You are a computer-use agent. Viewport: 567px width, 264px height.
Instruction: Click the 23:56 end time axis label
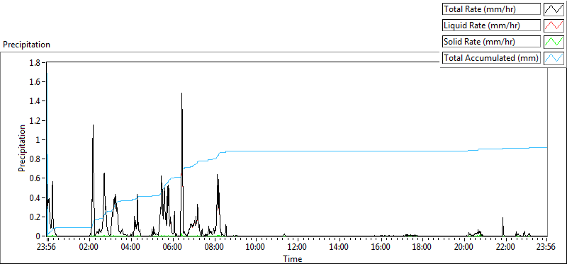[x=546, y=248]
